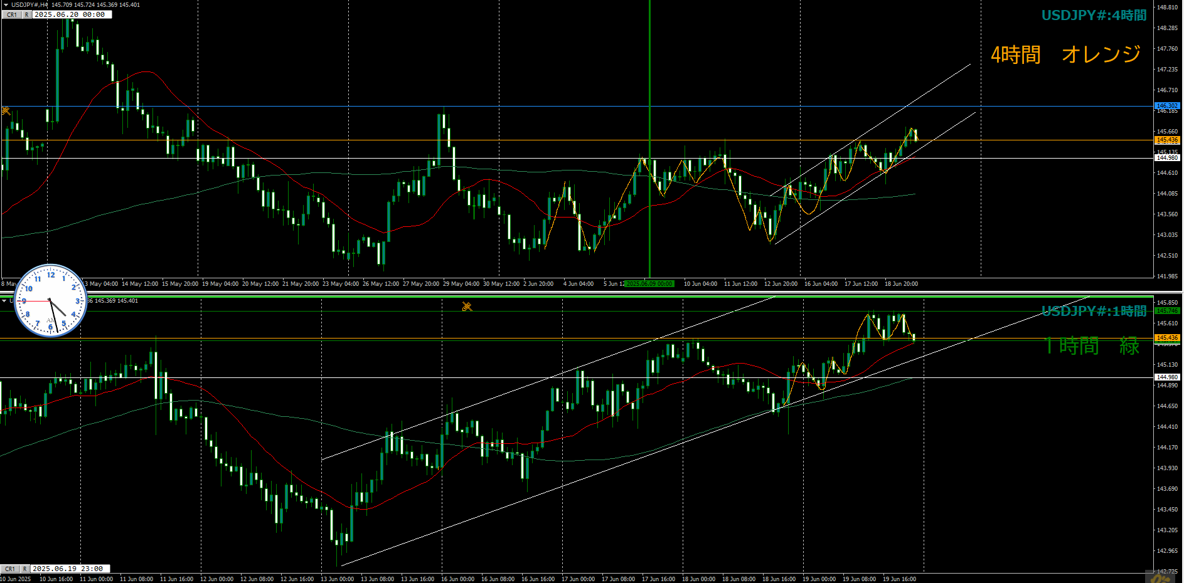The height and width of the screenshot is (583, 1184).
Task: Click the 2025.06.20 00:00 date field
Action: [72, 14]
